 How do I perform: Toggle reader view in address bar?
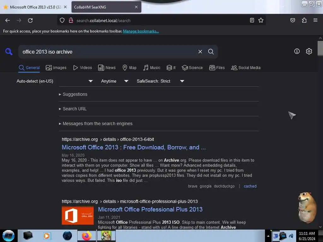point(252,20)
